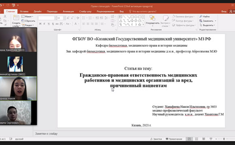Click the Cut scissors icon
235x145 pixels.
point(5,16)
